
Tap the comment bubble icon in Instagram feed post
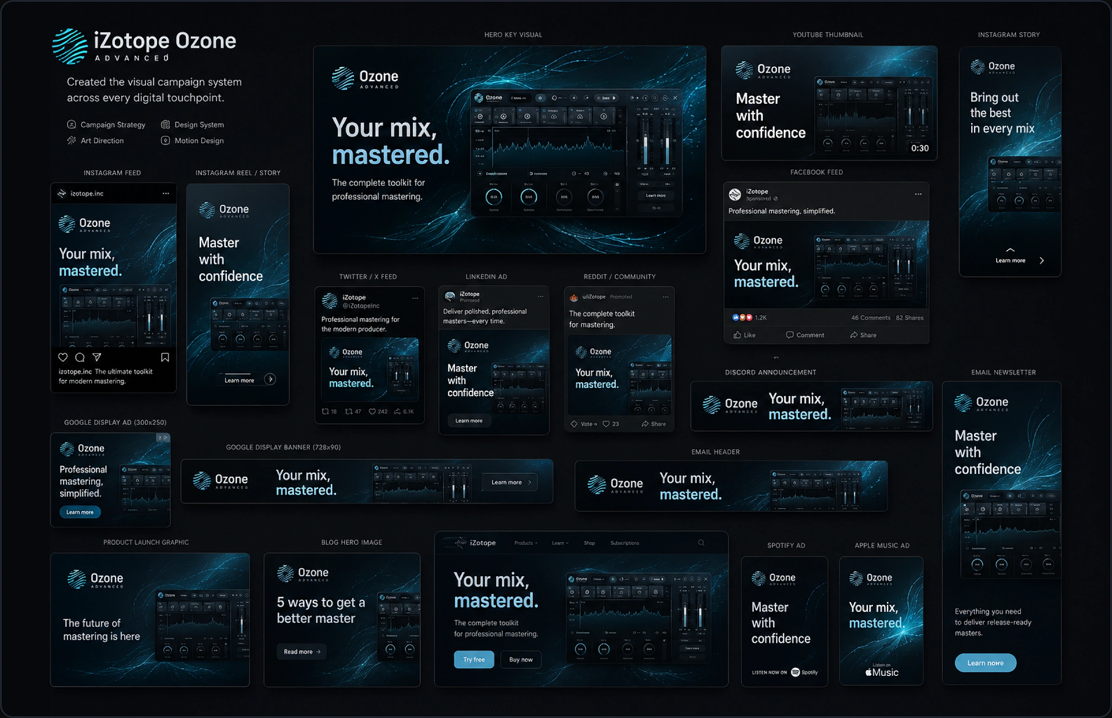pyautogui.click(x=80, y=358)
